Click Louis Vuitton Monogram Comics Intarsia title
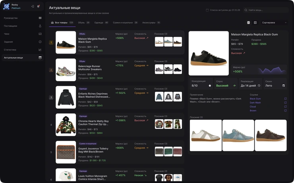The image size is (294, 183). pyautogui.click(x=93, y=177)
